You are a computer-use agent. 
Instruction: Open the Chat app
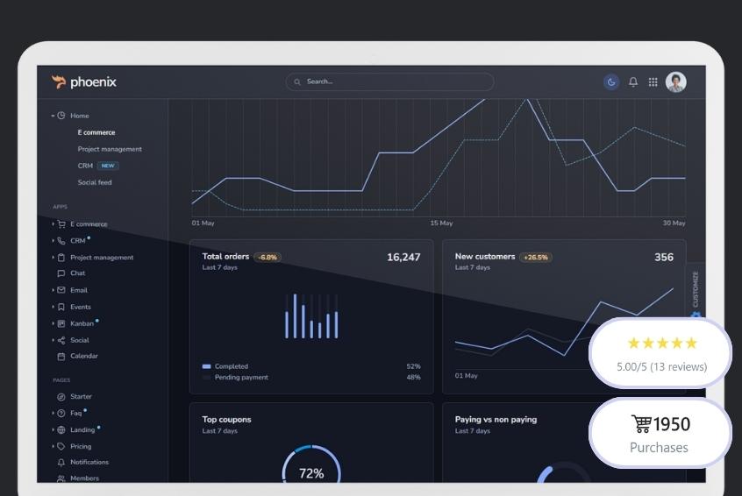(77, 273)
